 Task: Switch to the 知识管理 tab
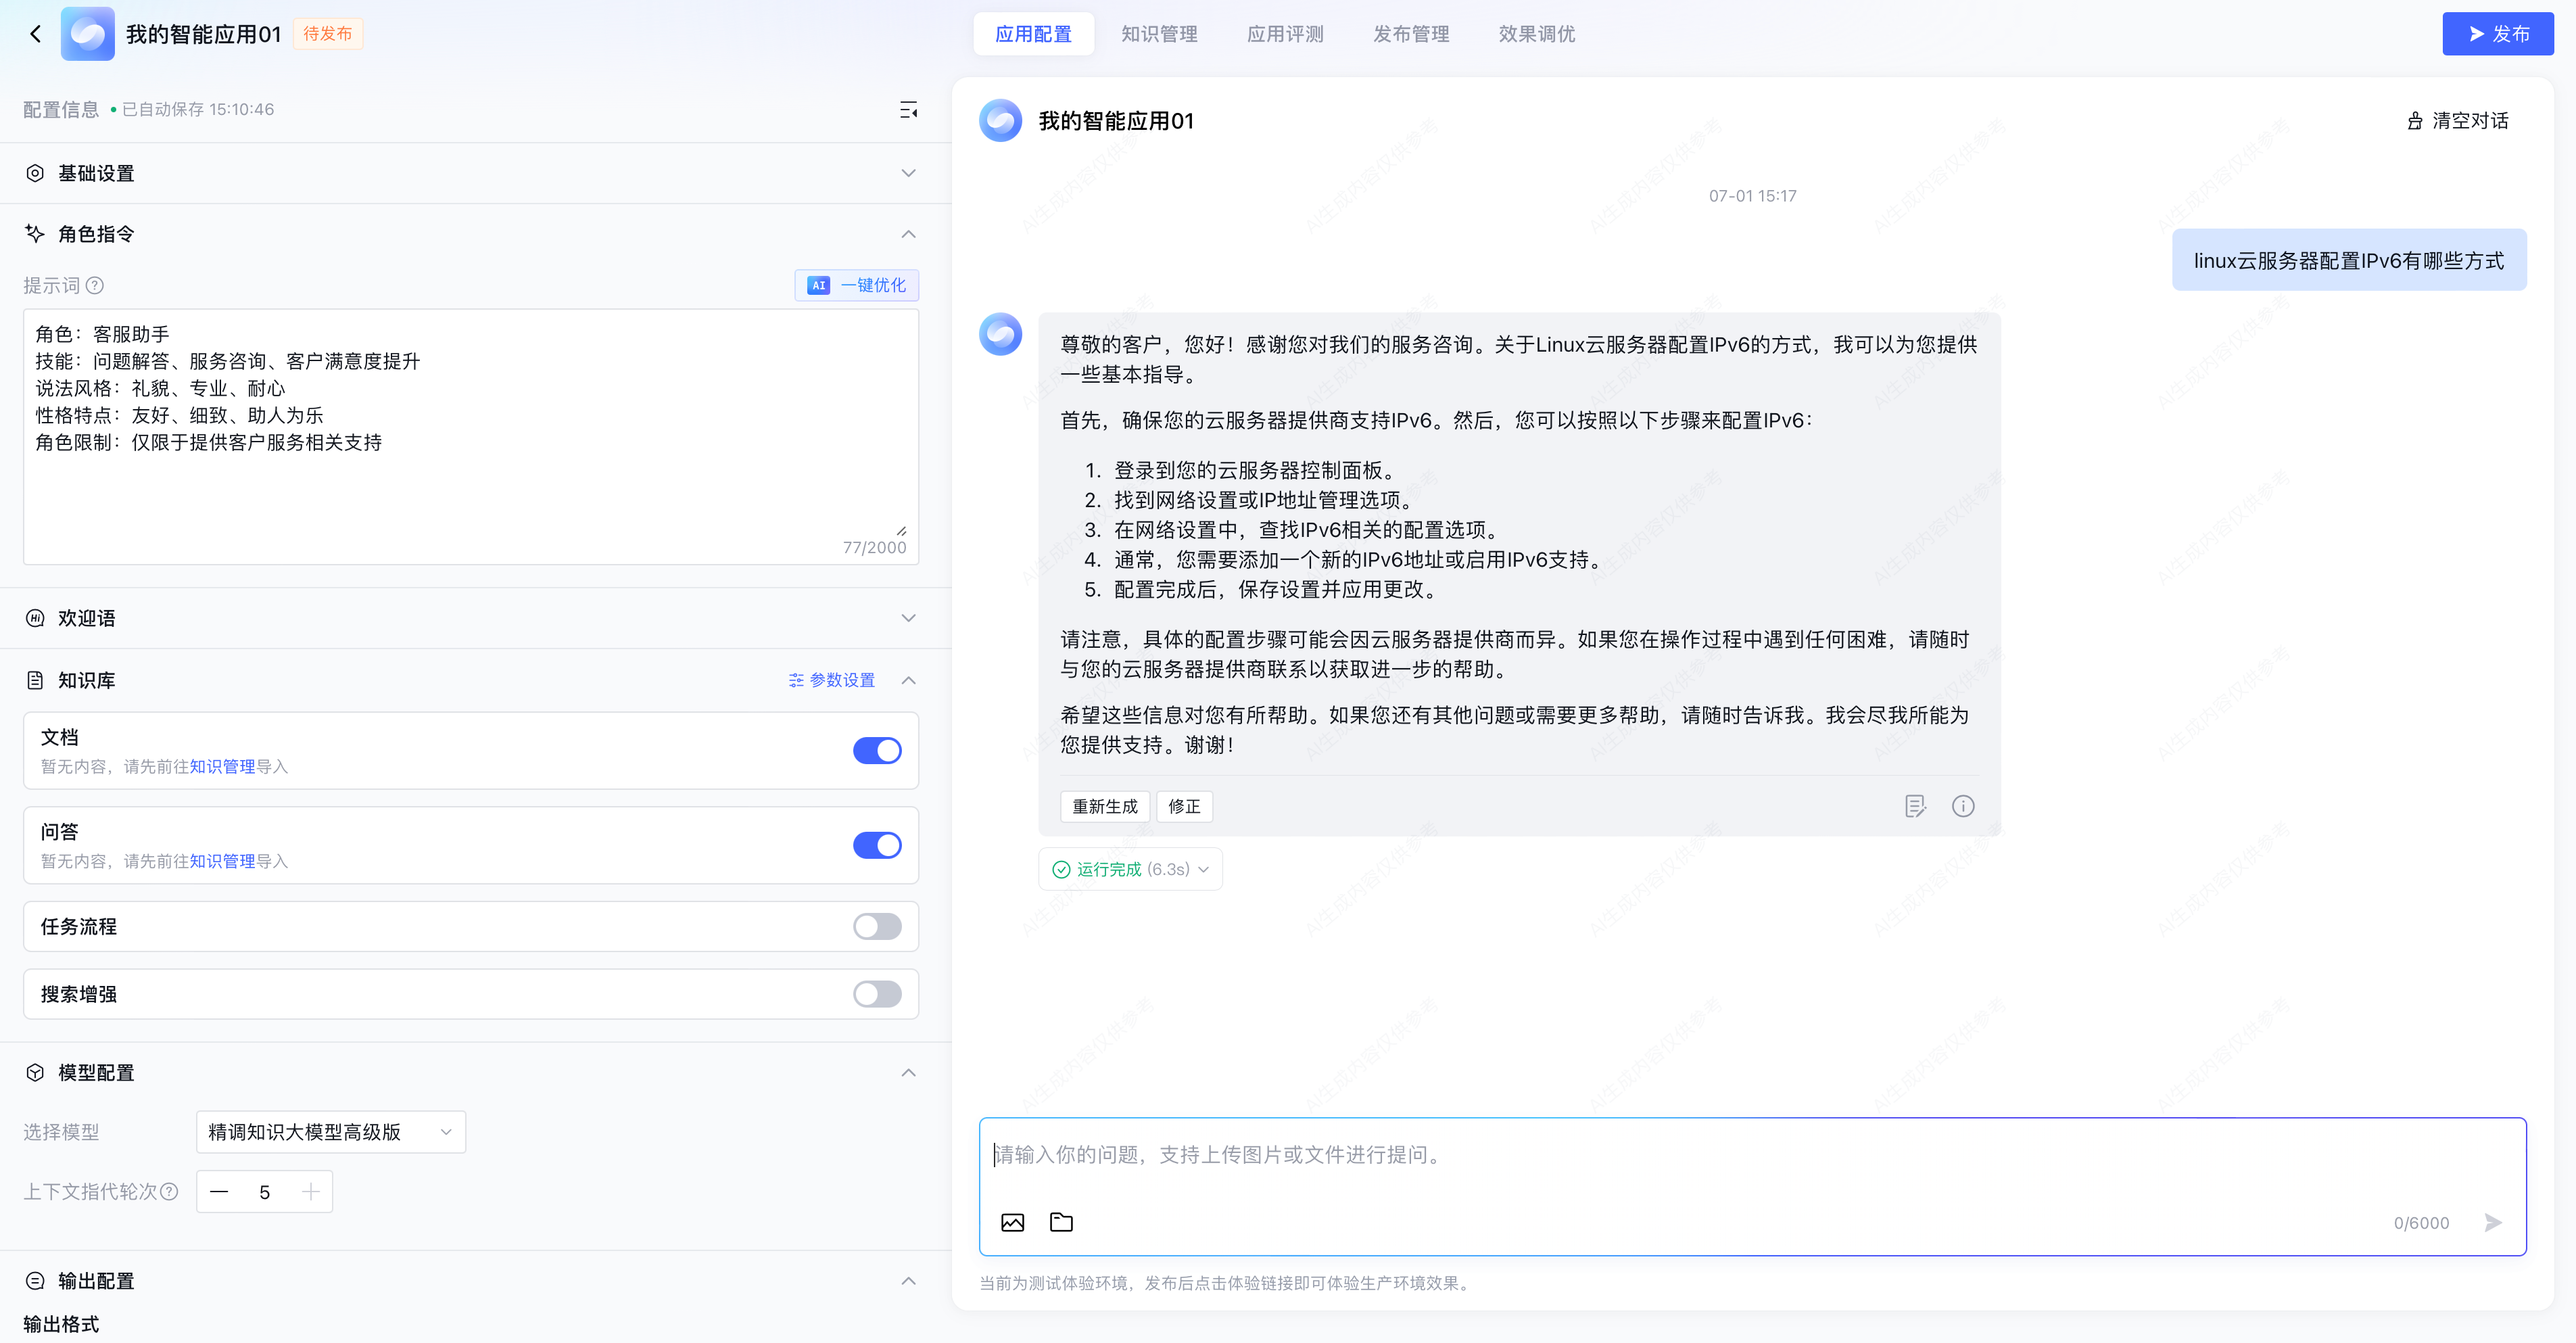coord(1159,34)
